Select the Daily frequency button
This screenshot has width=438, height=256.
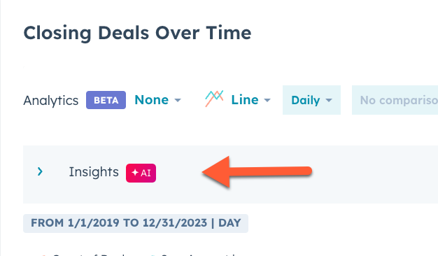[x=311, y=100]
